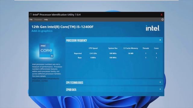Image resolution: width=193 pixels, height=108 pixels.
Task: Click the CPUID Data header label
Action: pos(71,90)
